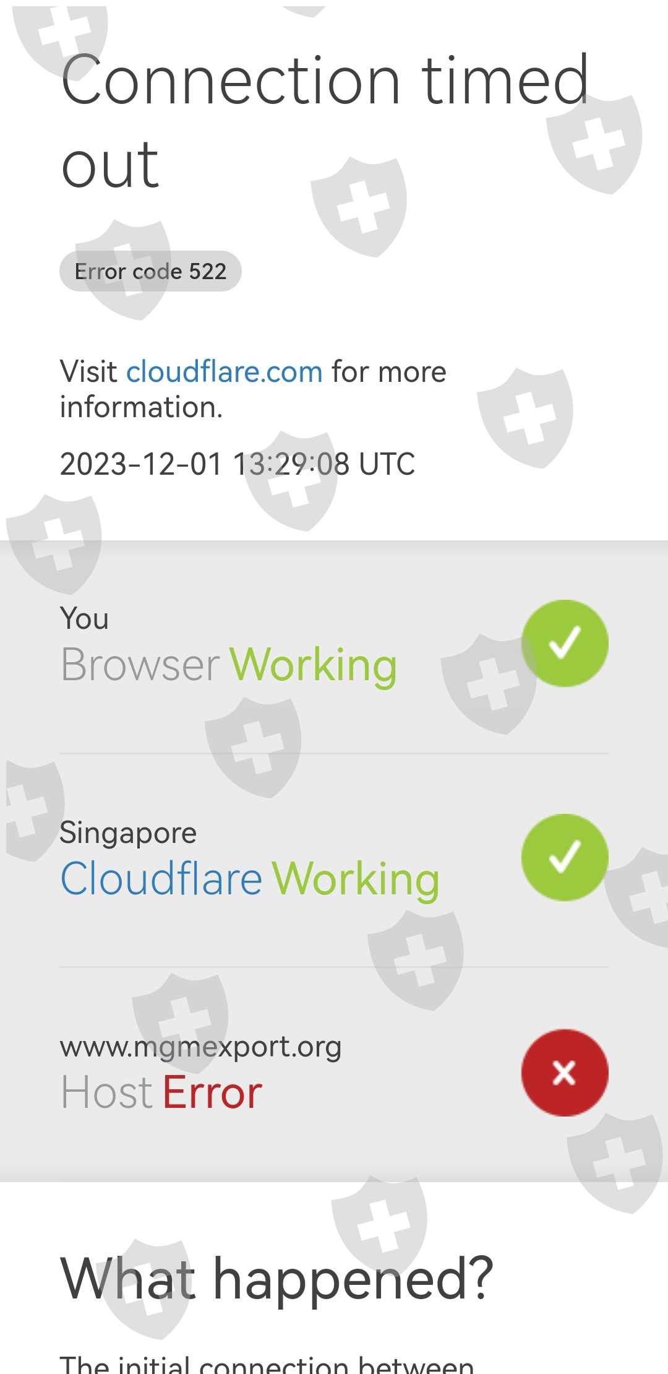Viewport: 668px width, 1374px height.
Task: Select the 2023-12-01 13:29:08 UTC timestamp
Action: click(x=238, y=464)
